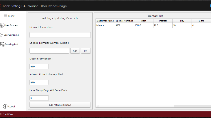Viewport: 211px width, 118px height.
Task: Click the Debt Information value field
Action: click(x=39, y=66)
